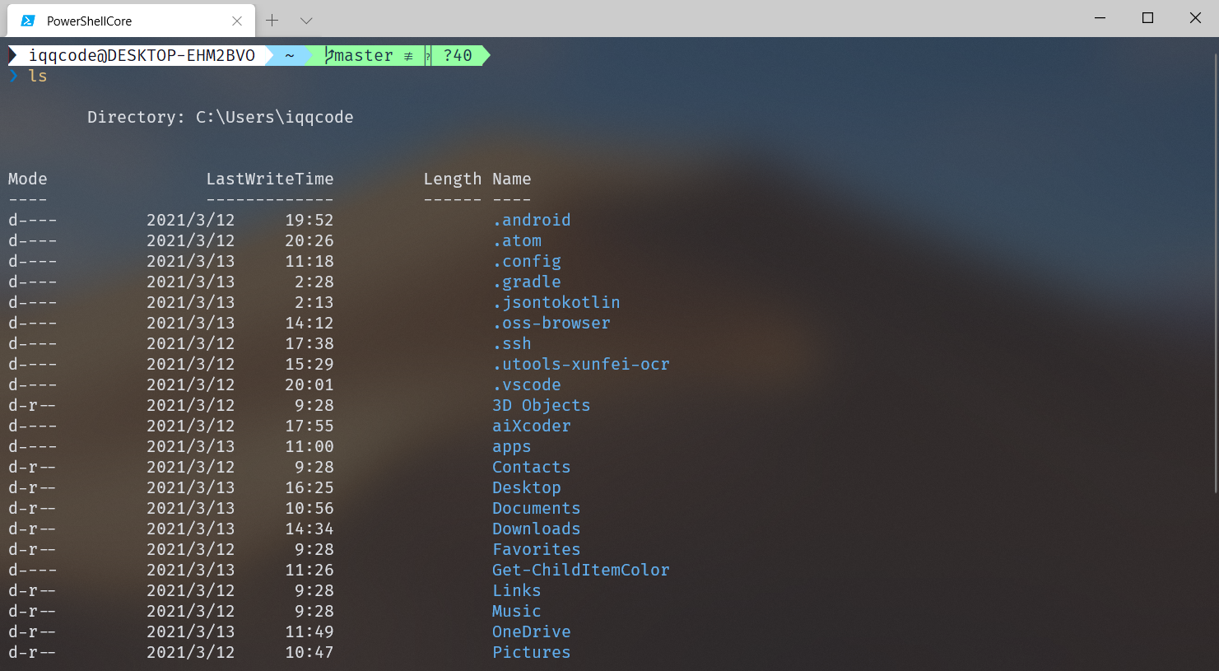
Task: Click the Length column header
Action: point(453,179)
